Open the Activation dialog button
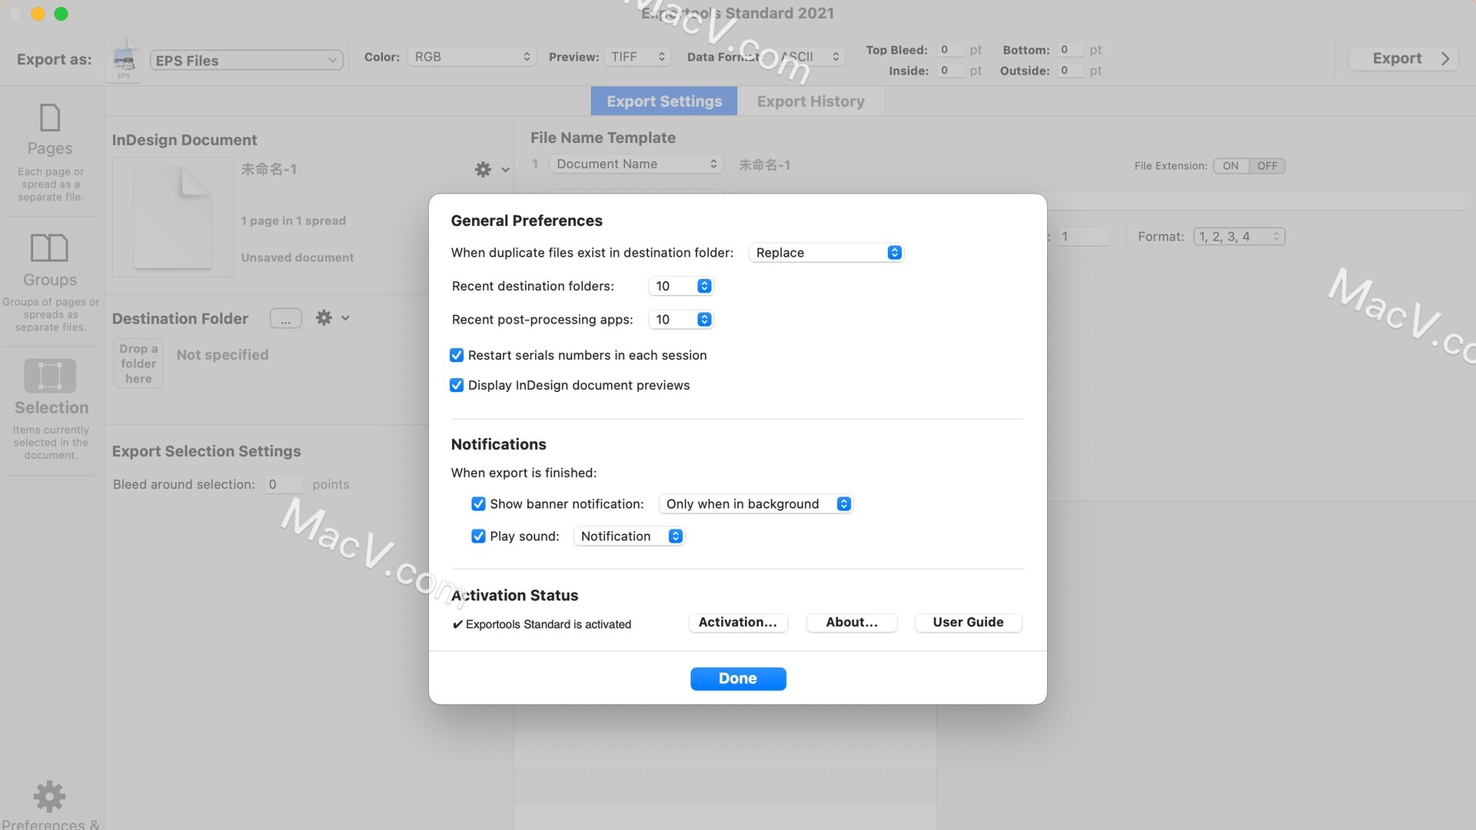This screenshot has height=830, width=1476. [x=738, y=622]
